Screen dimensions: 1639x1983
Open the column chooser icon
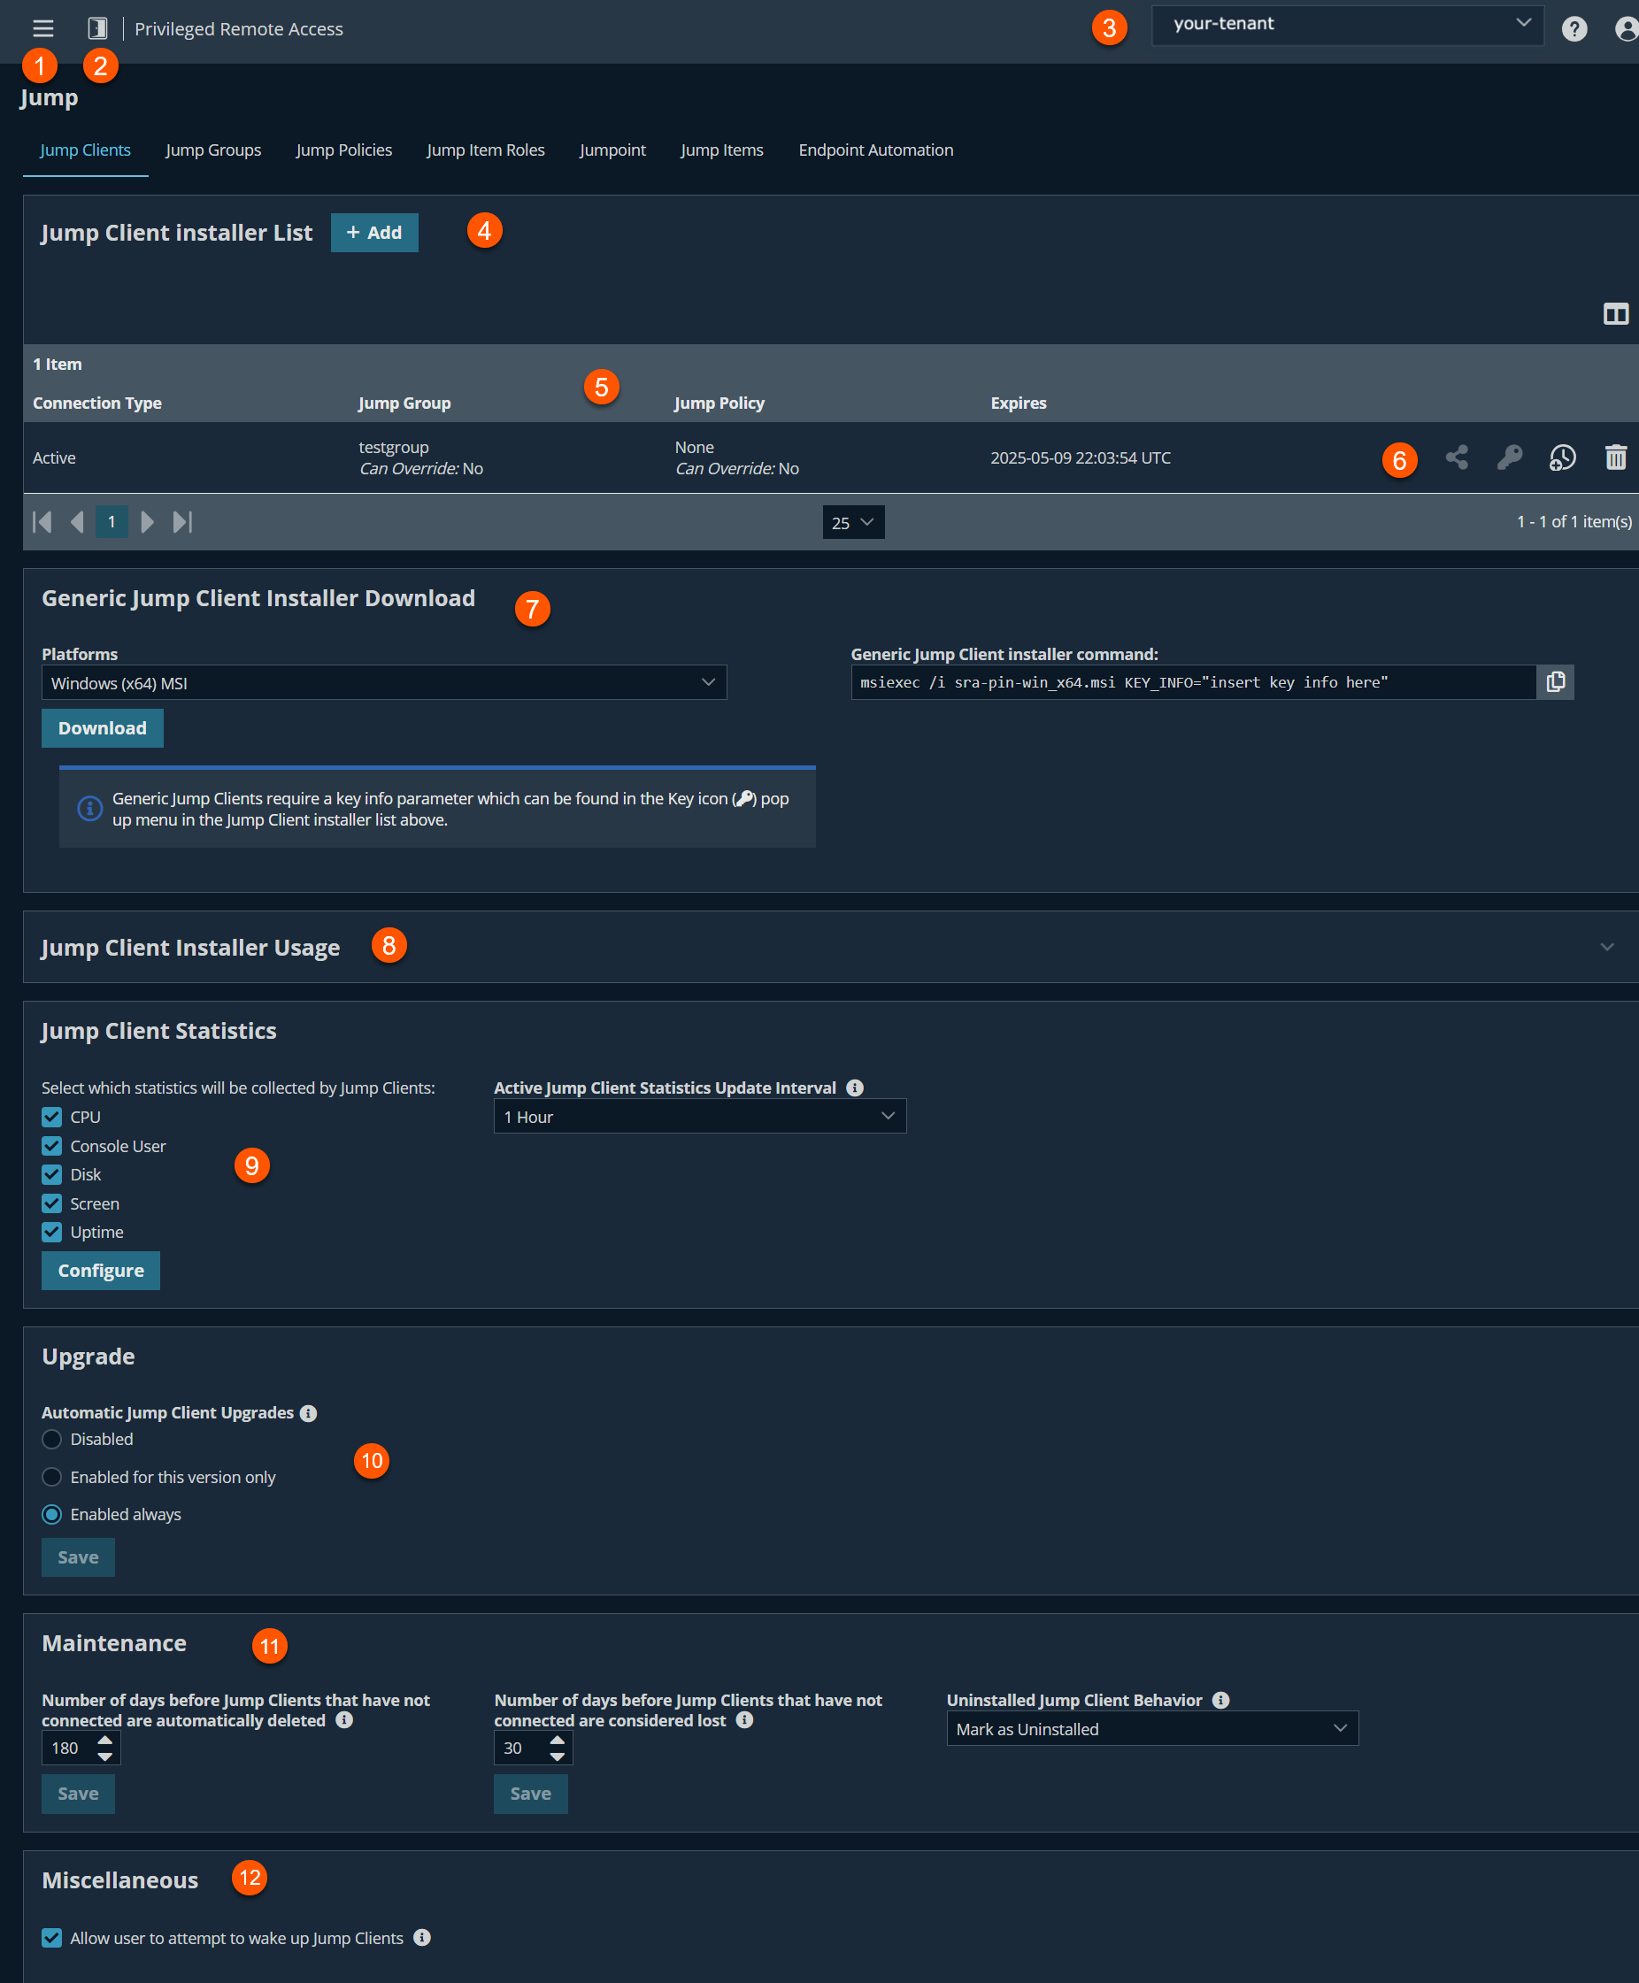(x=1615, y=313)
